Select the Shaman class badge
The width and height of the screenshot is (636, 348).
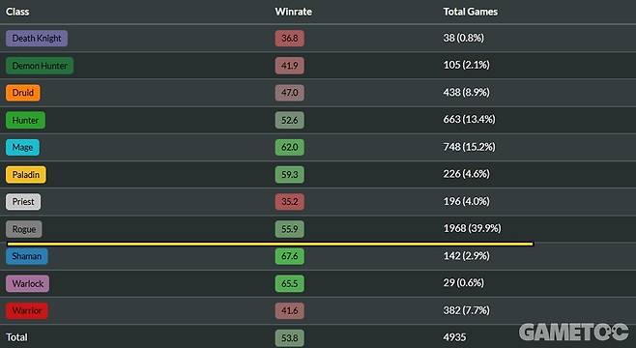tap(27, 256)
